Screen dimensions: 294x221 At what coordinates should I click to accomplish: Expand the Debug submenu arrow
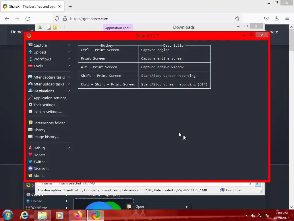pyautogui.click(x=69, y=148)
